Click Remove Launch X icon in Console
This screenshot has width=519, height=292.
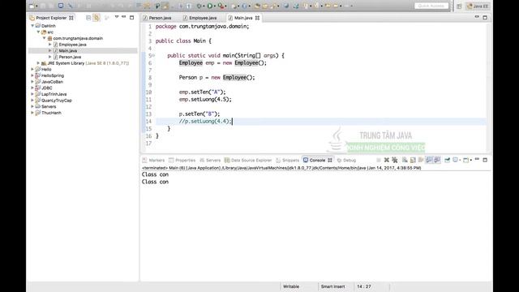point(387,160)
